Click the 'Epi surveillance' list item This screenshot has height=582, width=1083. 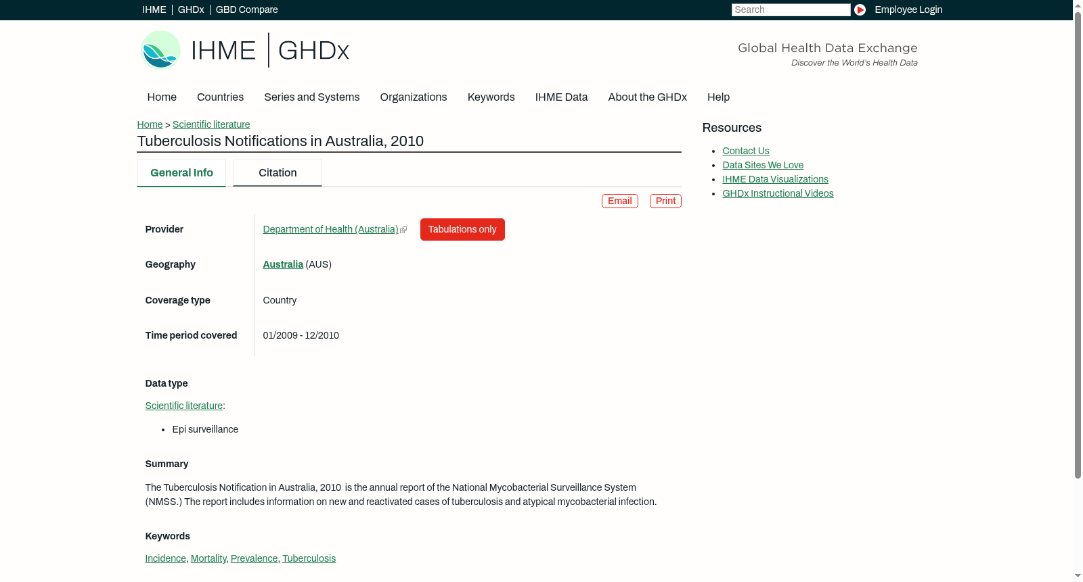click(205, 429)
